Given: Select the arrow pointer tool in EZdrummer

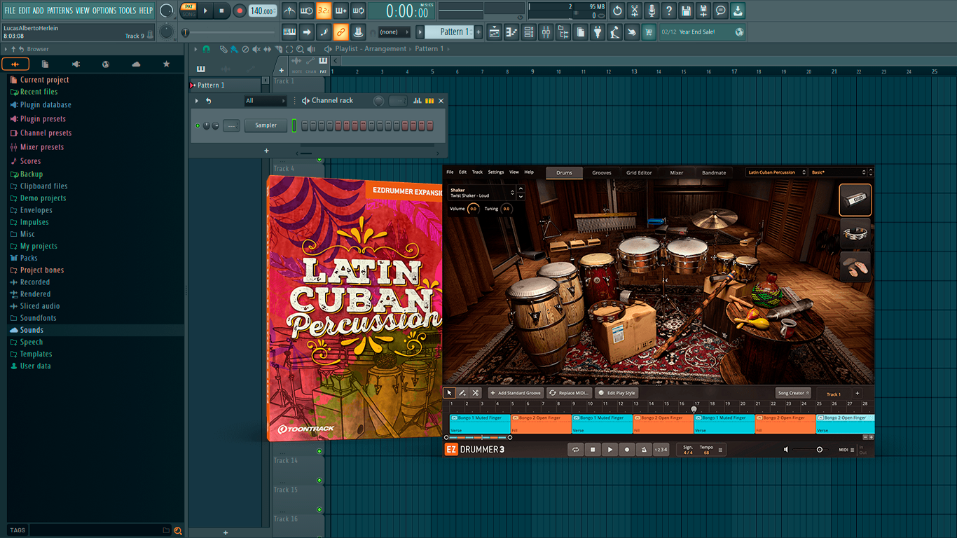Looking at the screenshot, I should (x=450, y=393).
